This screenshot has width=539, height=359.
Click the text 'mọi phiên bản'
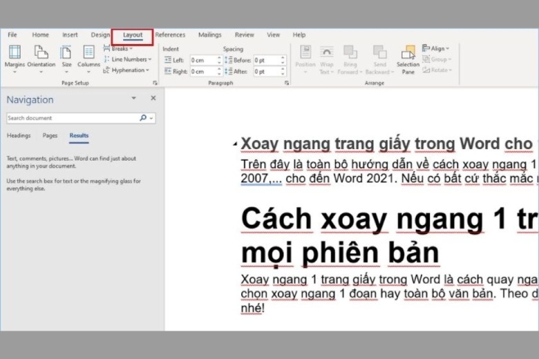(x=340, y=253)
